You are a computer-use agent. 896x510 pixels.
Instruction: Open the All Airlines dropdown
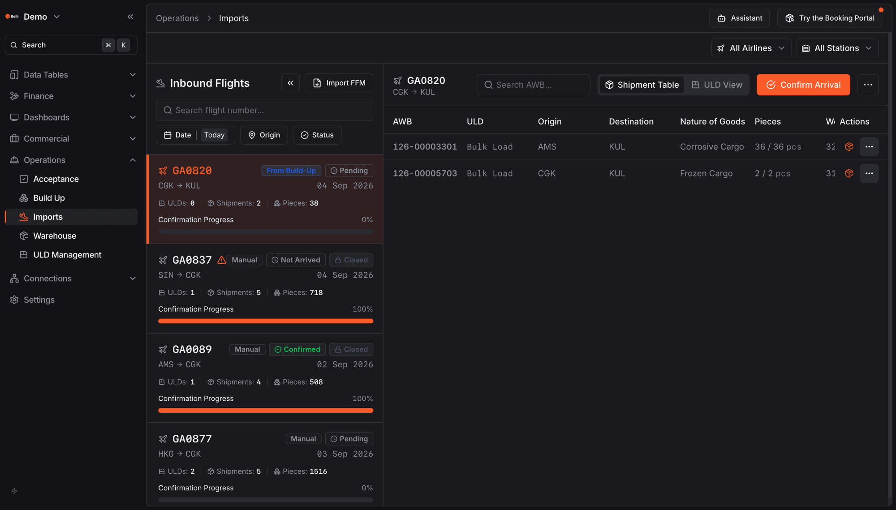751,48
